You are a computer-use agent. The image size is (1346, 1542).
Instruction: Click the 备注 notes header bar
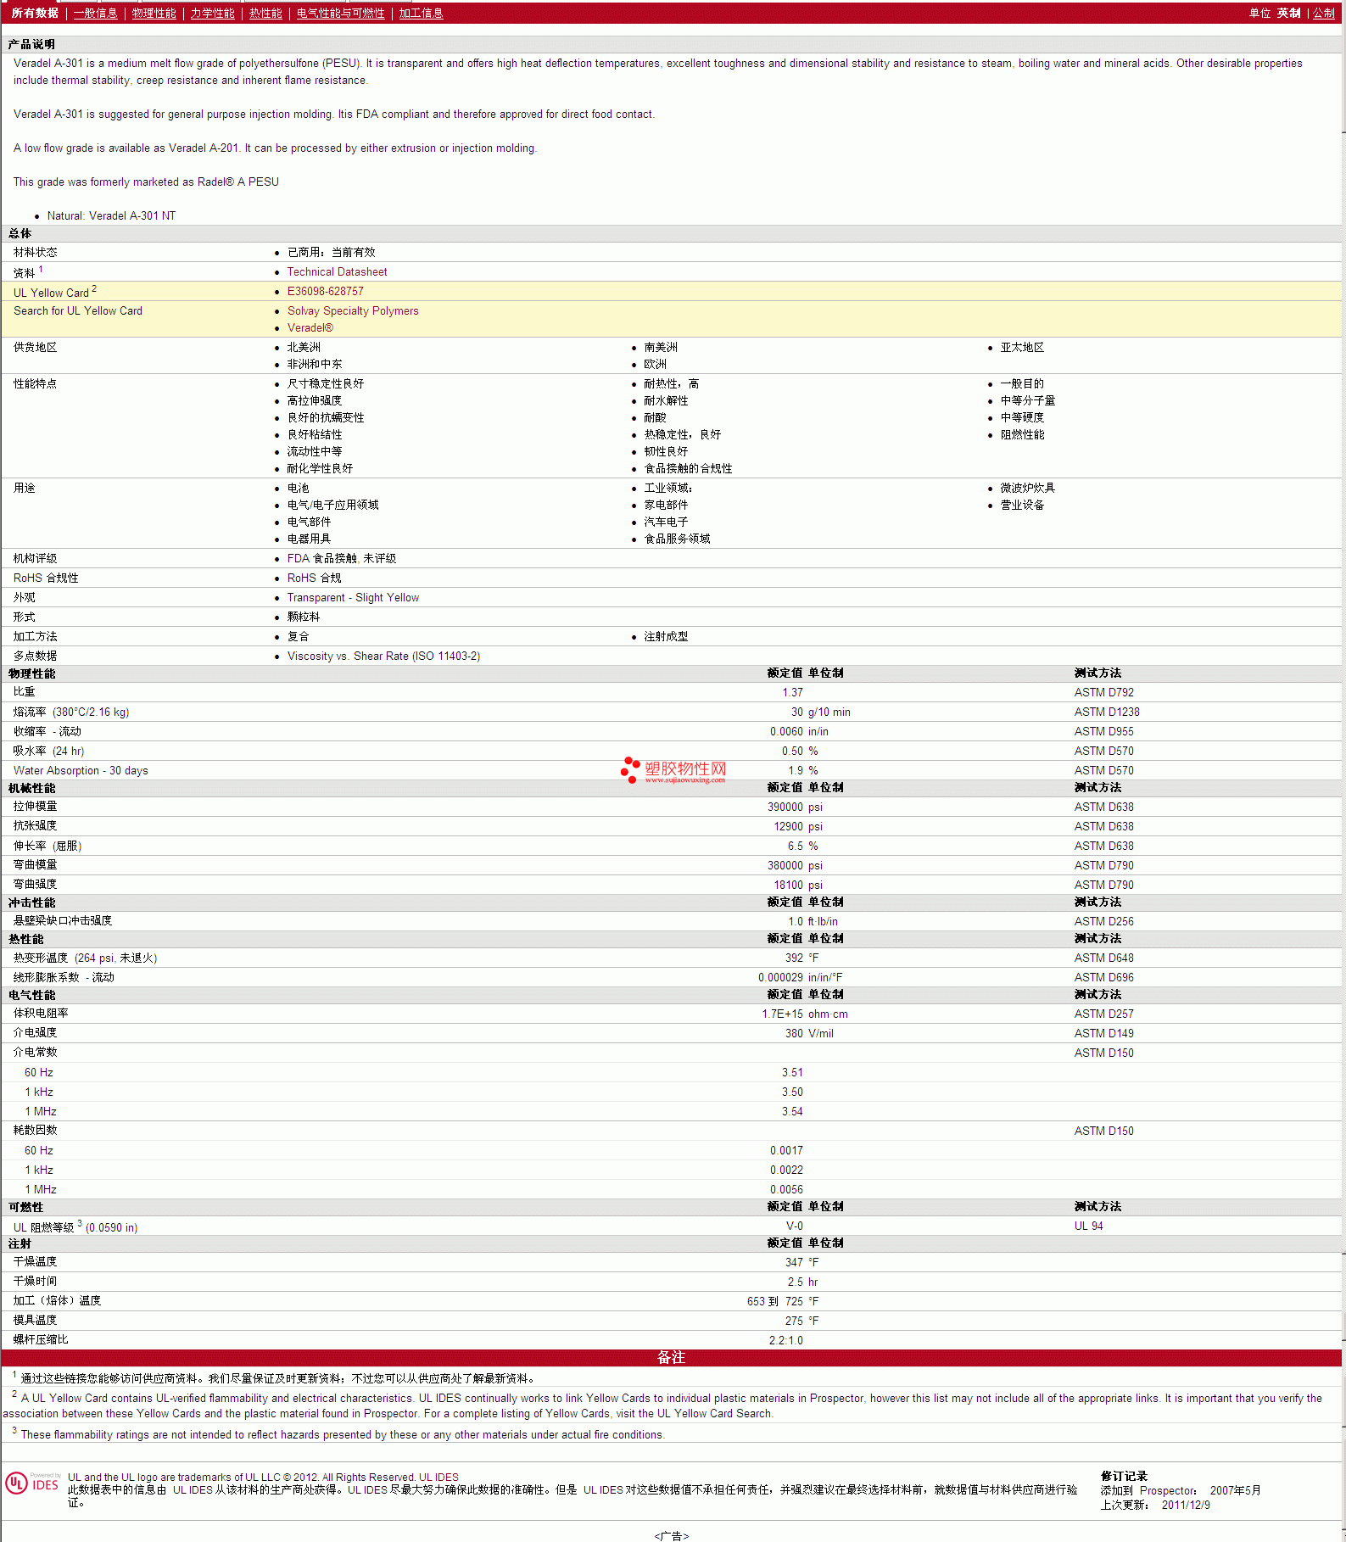point(672,1357)
